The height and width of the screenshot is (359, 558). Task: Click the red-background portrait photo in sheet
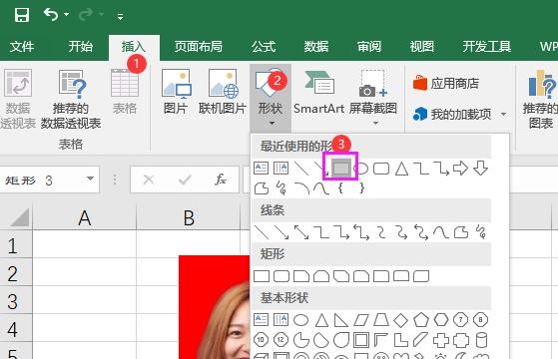tap(215, 307)
